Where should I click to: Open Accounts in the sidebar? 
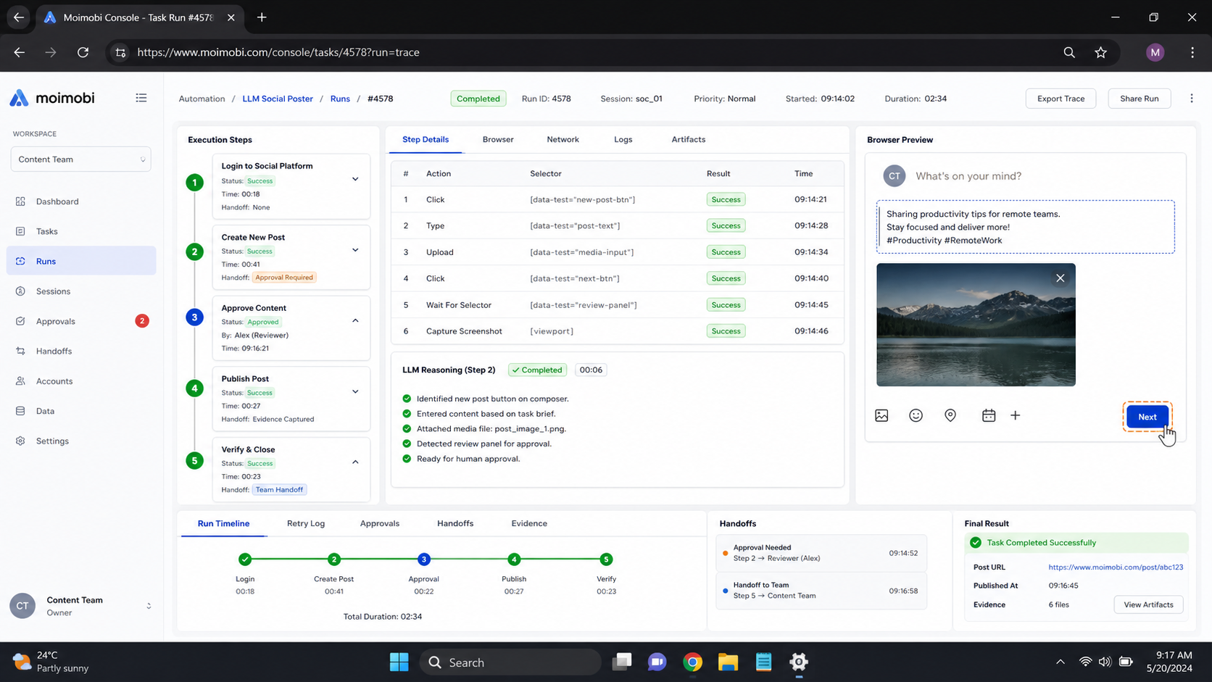[81, 381]
